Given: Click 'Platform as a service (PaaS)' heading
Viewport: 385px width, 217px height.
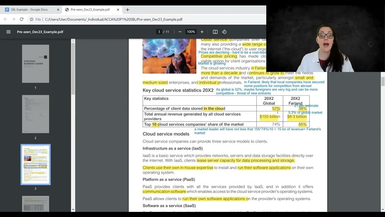Looking at the screenshot, I should (x=169, y=179).
